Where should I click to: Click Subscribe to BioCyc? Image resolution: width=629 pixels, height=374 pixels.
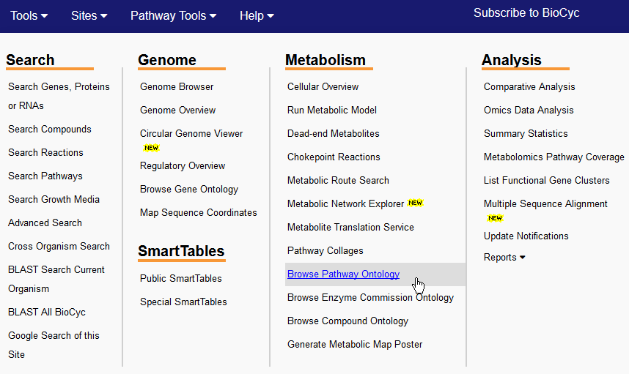526,13
